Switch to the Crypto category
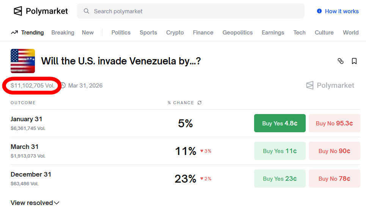The image size is (366, 219). (x=175, y=33)
